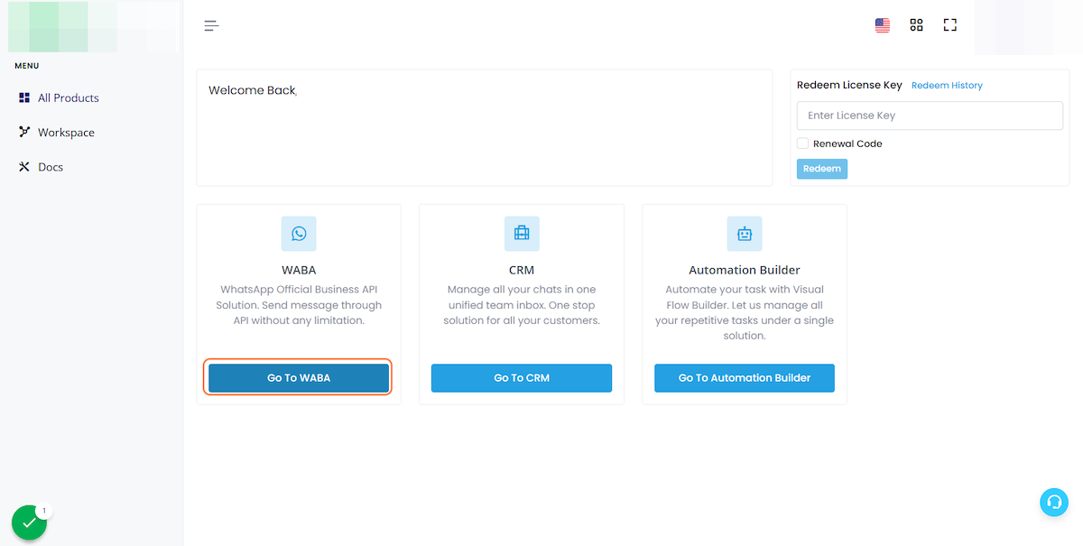Viewport: 1083px width, 546px height.
Task: Focus the Enter License Key field
Action: pos(930,116)
